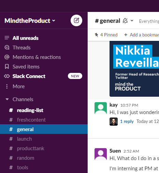The width and height of the screenshot is (159, 173).
Task: Click the replier's photo avatar in thread
Action: 114,122
